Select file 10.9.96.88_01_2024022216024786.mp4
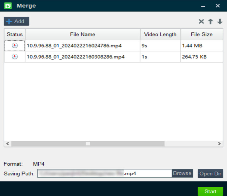 click(x=74, y=46)
